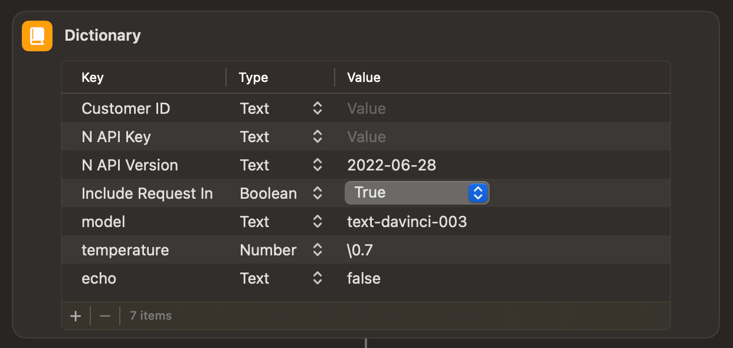The image size is (733, 348).
Task: Open type stepper for Include Request In row
Action: [x=317, y=193]
